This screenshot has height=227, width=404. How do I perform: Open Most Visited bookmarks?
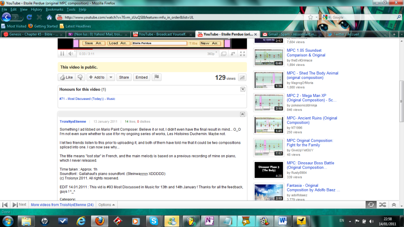click(x=14, y=26)
